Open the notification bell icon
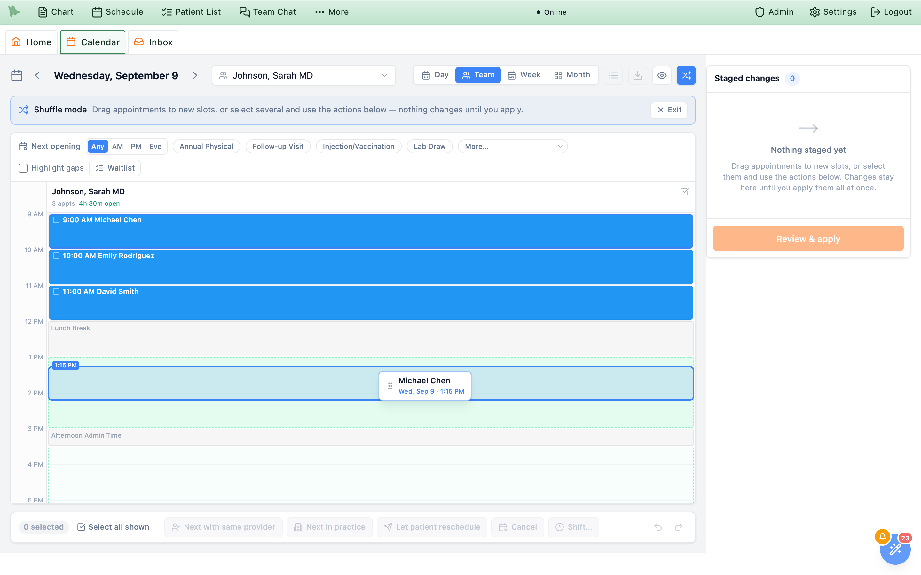The image size is (921, 575). [882, 537]
